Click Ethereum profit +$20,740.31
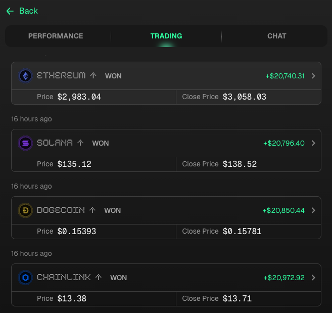This screenshot has height=313, width=332. pos(285,76)
